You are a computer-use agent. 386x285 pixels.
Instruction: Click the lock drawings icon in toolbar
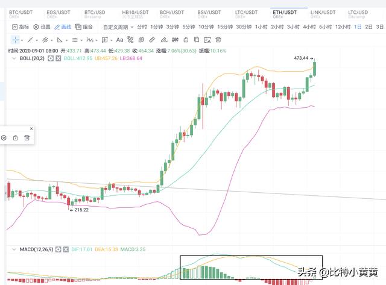[186, 40]
